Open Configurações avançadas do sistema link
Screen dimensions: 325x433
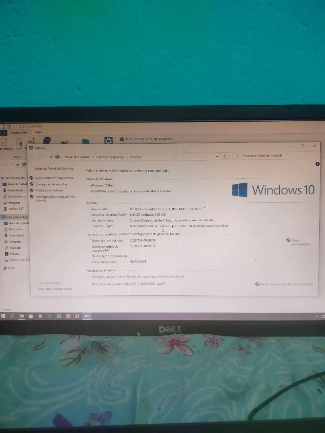pos(55,199)
